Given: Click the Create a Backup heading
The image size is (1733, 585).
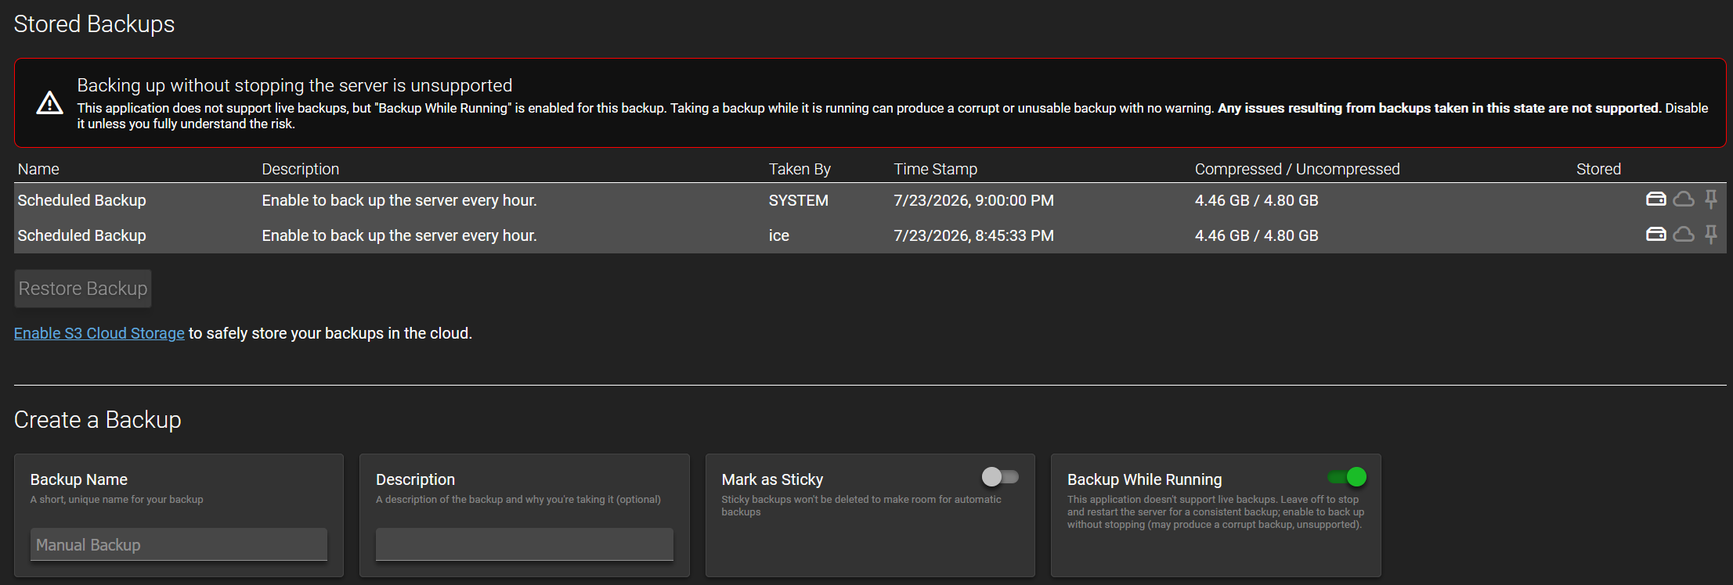Looking at the screenshot, I should pos(98,420).
